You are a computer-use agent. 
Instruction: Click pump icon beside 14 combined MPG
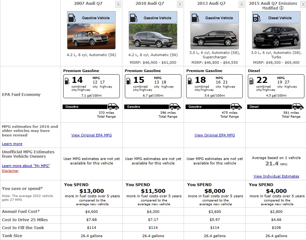[x=67, y=81]
